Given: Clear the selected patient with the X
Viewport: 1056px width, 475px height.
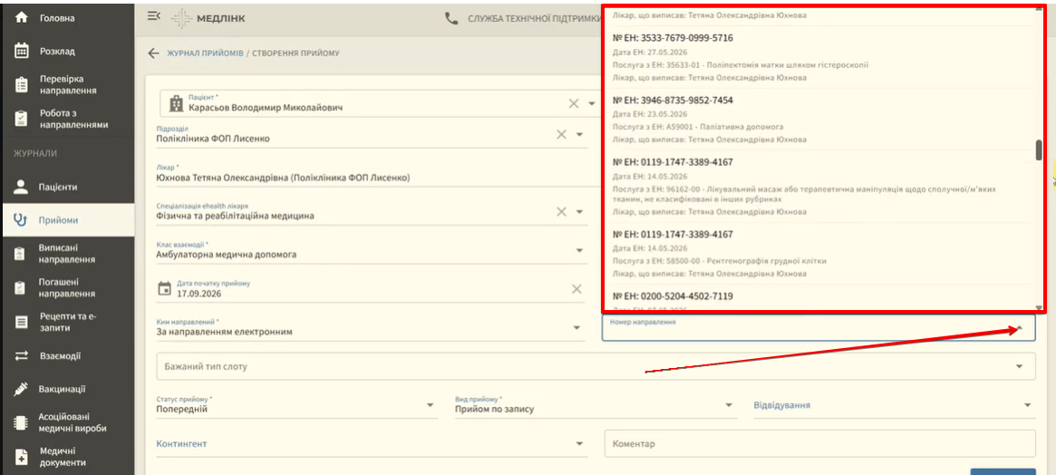Looking at the screenshot, I should click(x=574, y=103).
